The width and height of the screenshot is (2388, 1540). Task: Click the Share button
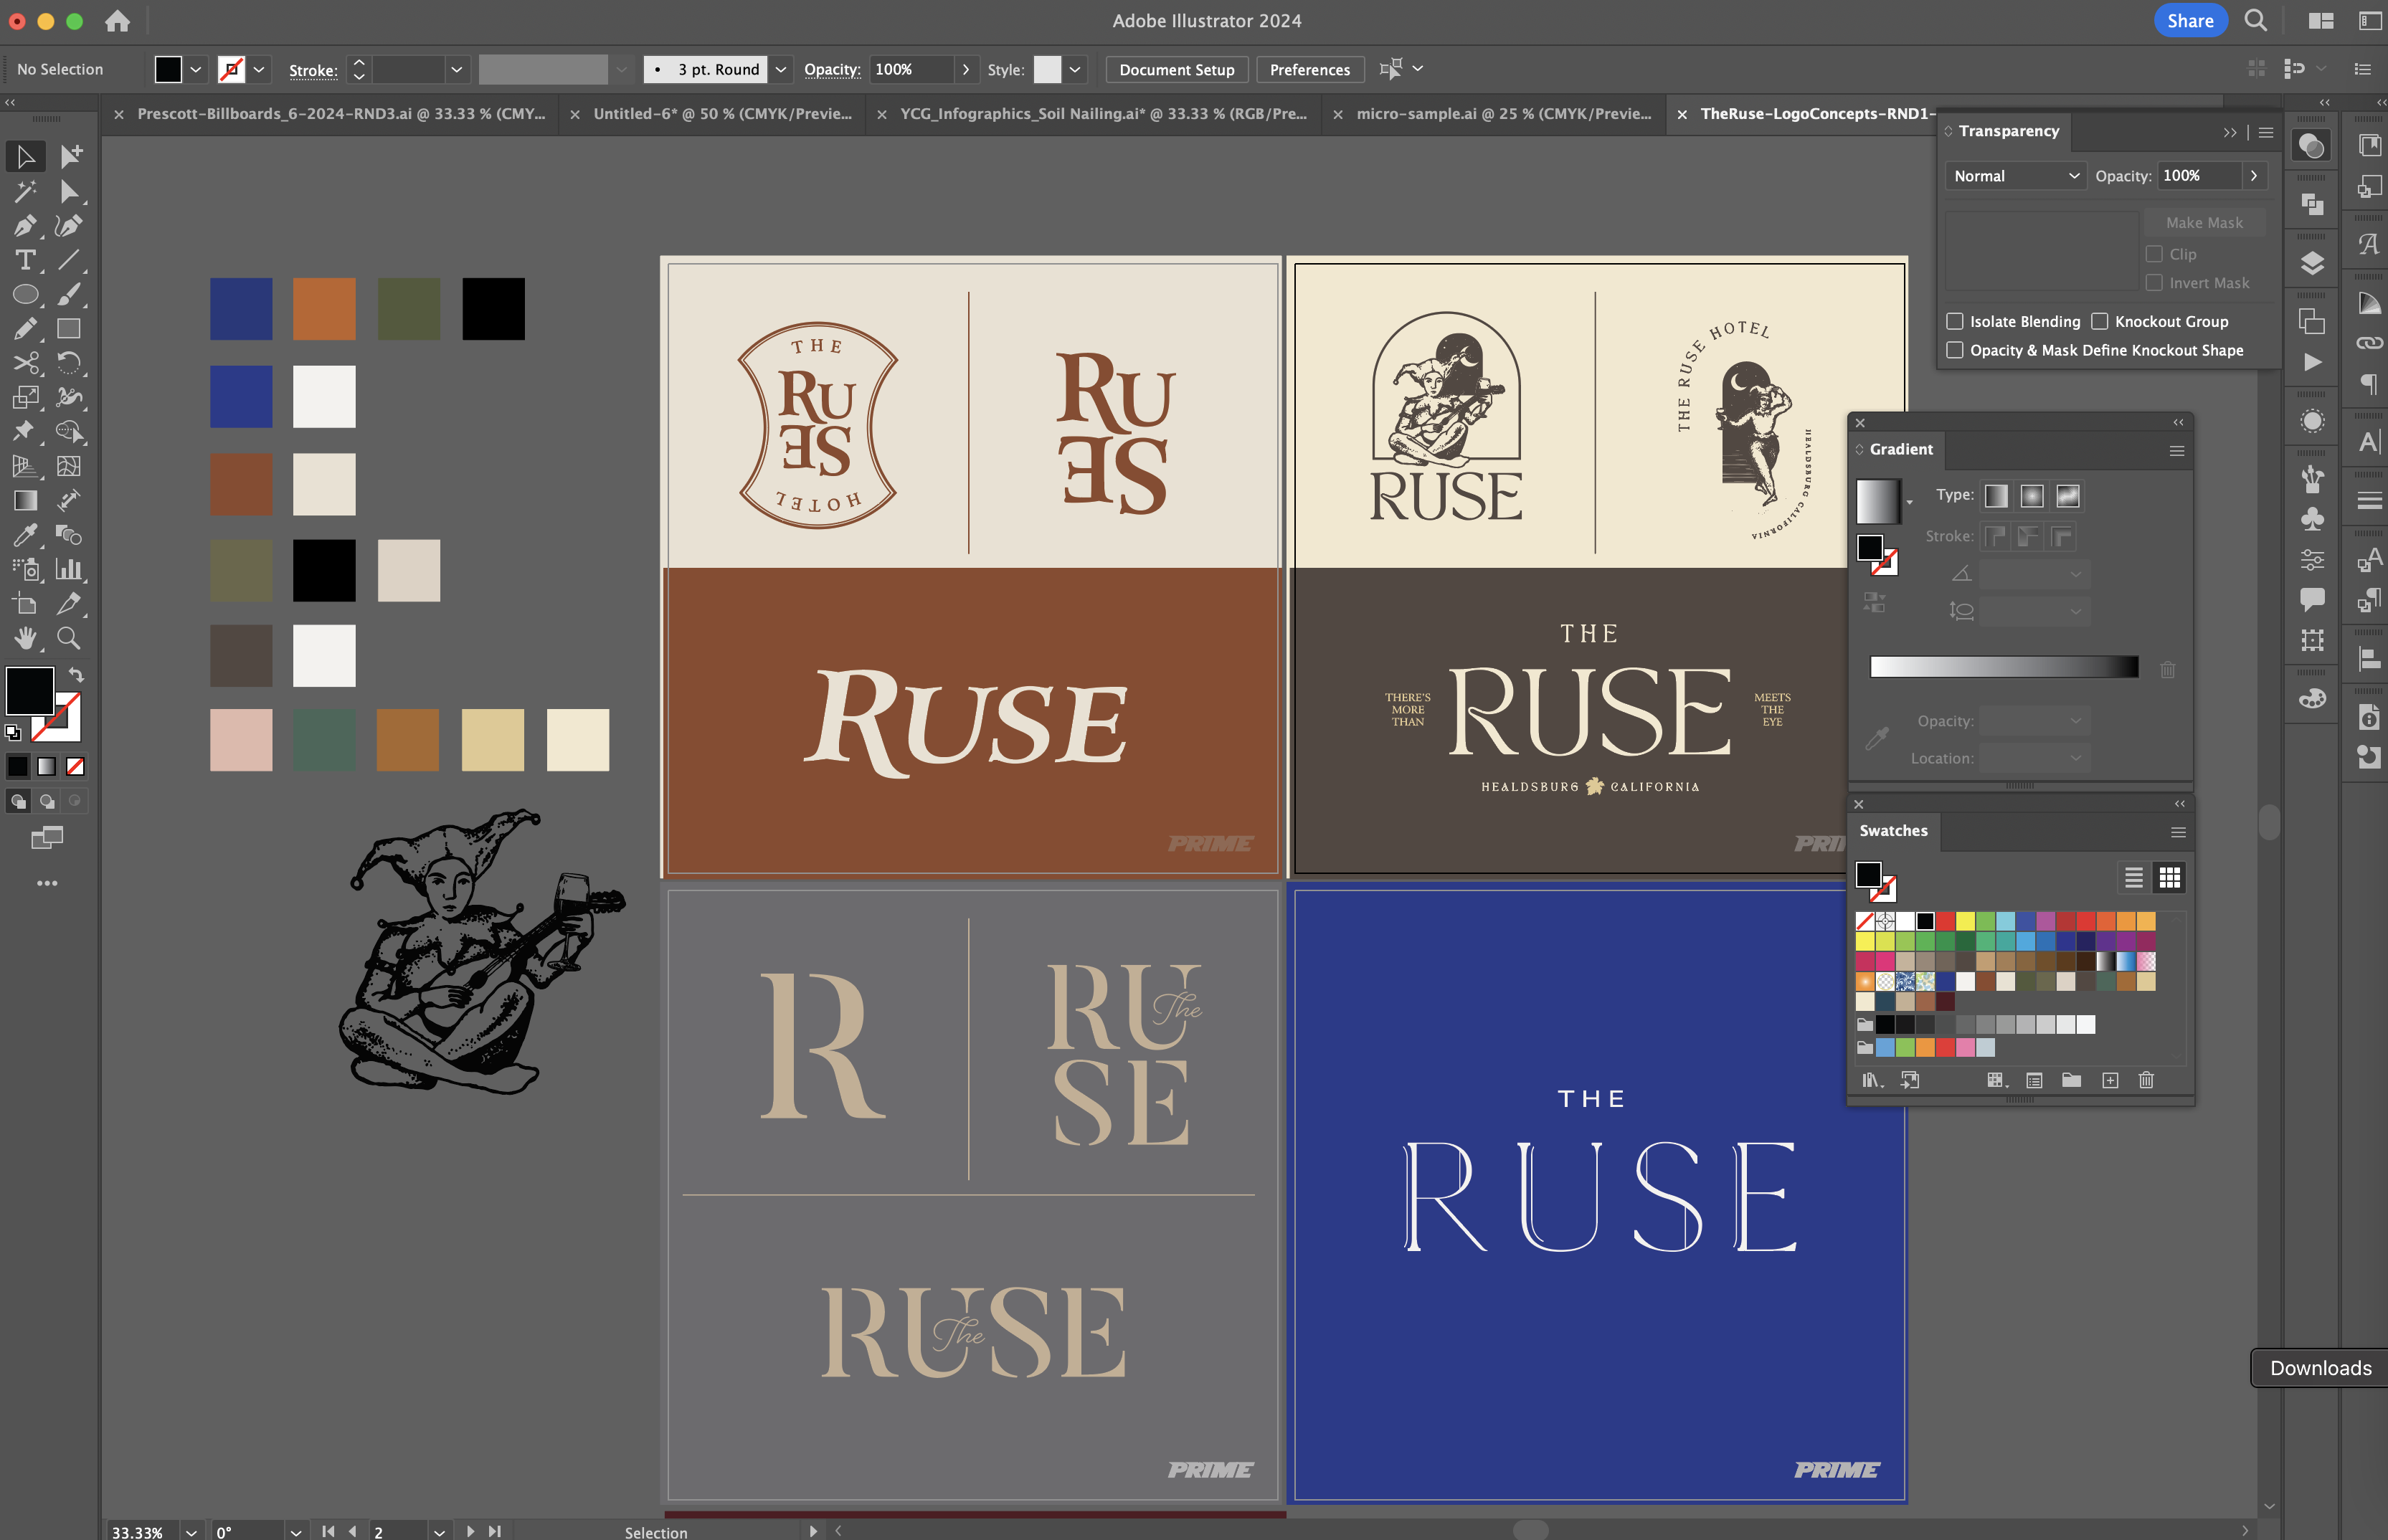2189,21
